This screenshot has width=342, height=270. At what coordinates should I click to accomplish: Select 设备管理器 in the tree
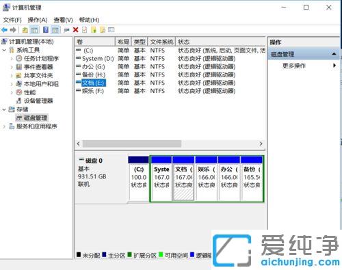[x=38, y=100]
